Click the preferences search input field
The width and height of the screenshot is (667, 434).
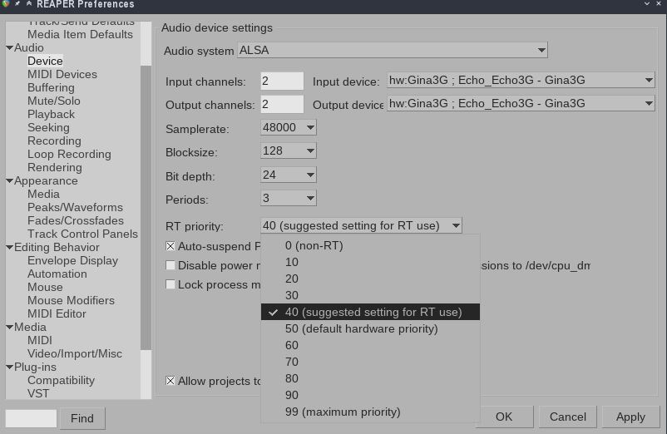31,419
